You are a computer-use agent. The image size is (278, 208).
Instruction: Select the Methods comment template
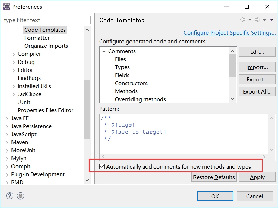[126, 91]
